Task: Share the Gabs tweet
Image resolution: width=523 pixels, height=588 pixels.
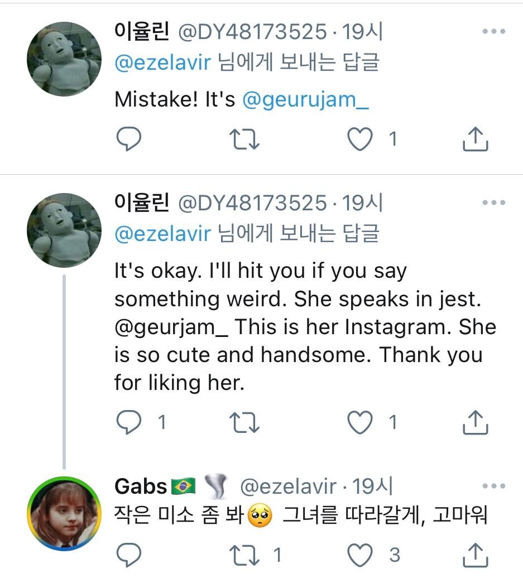Action: [476, 555]
